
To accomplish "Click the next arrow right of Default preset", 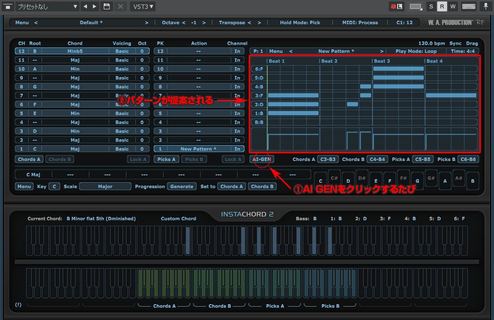I will 147,23.
